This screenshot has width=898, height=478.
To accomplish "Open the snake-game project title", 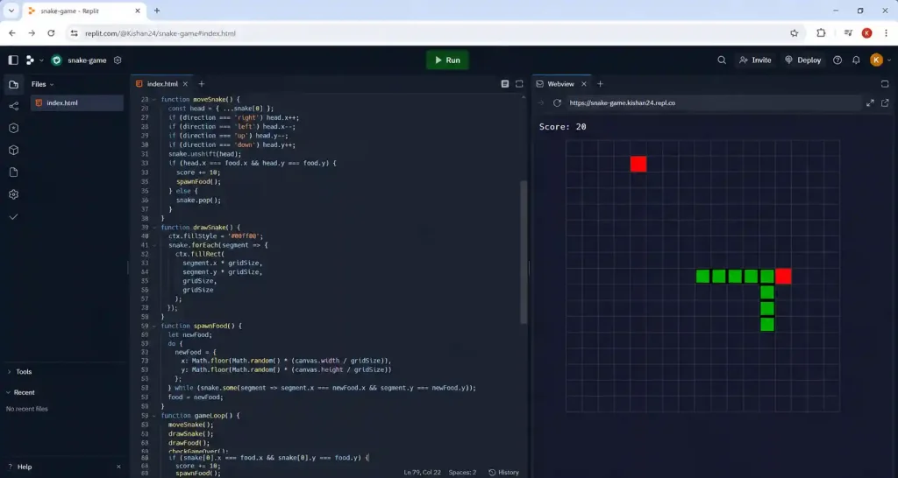I will pos(87,60).
